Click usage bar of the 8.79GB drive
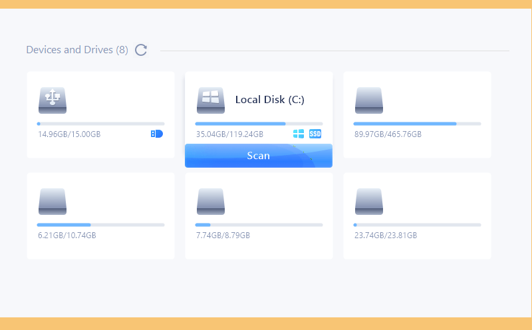Screen dimensions: 532x330 [x=259, y=225]
